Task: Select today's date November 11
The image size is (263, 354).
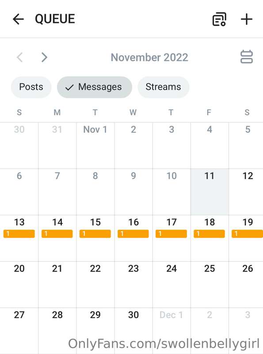Action: point(210,192)
